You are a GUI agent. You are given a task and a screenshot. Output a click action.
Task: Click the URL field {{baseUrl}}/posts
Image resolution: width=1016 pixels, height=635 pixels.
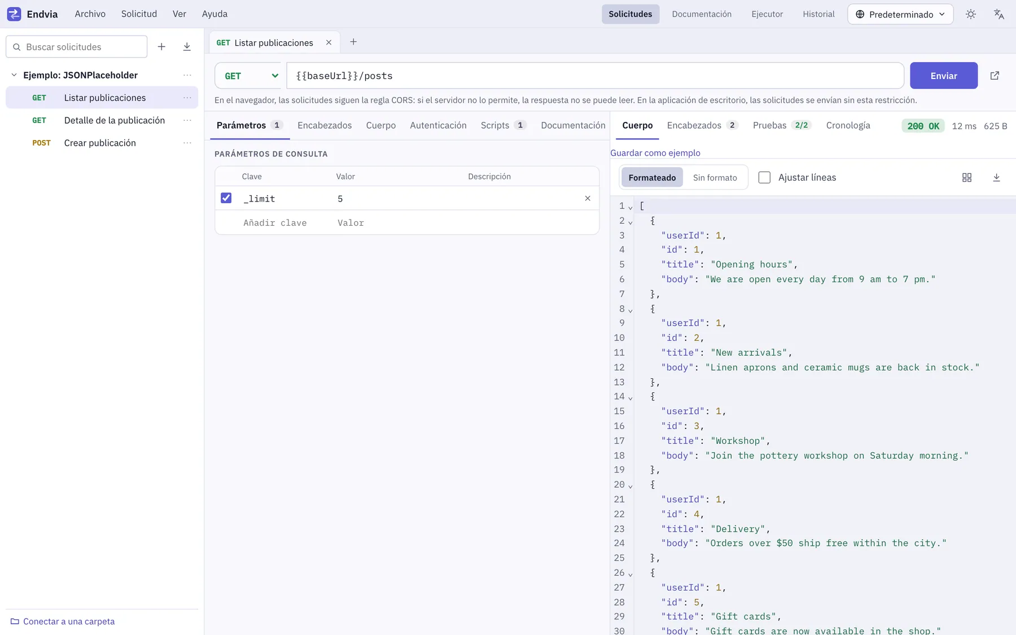tap(595, 76)
